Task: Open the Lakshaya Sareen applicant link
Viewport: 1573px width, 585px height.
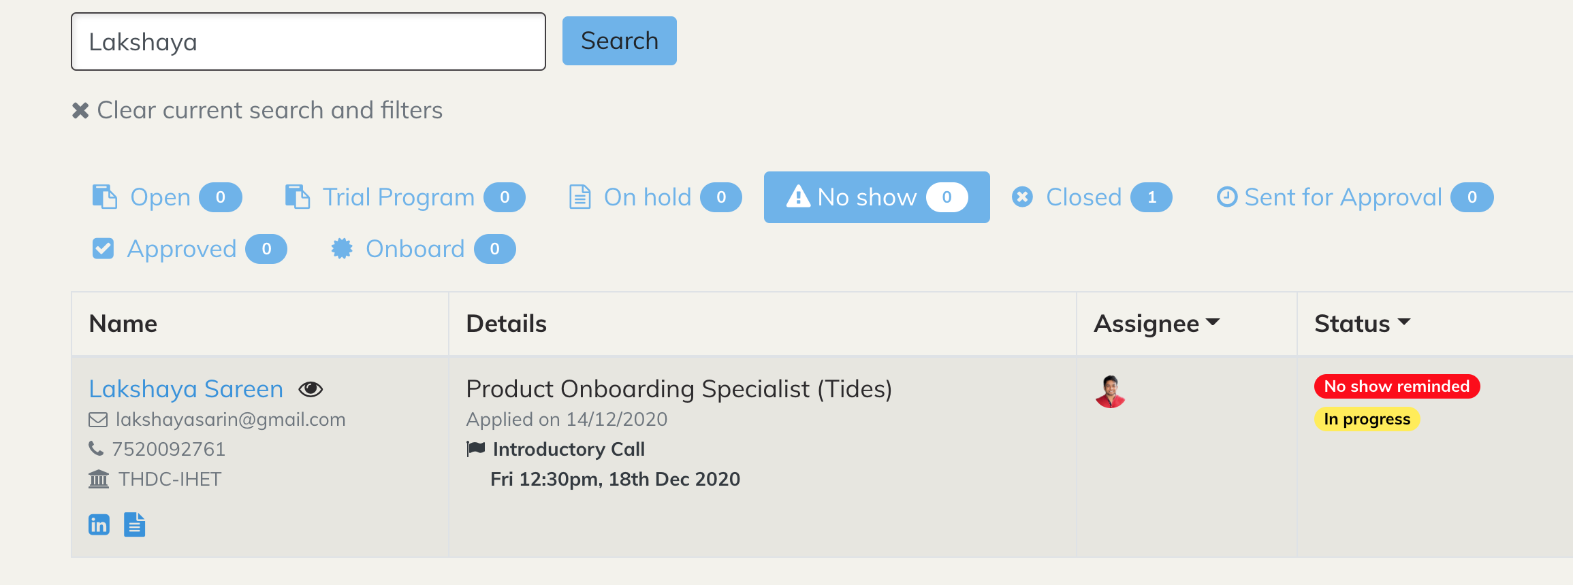Action: (x=186, y=389)
